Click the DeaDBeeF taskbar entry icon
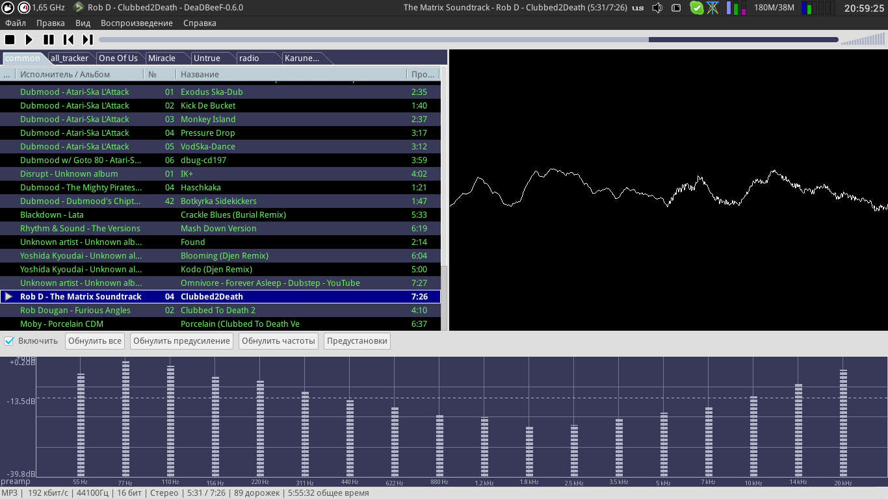This screenshot has height=499, width=888. tap(79, 8)
